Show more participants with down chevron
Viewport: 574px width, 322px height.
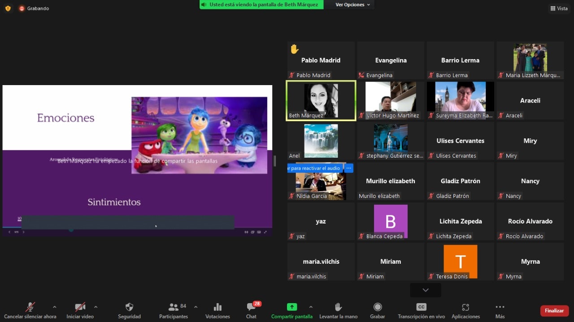tap(426, 290)
